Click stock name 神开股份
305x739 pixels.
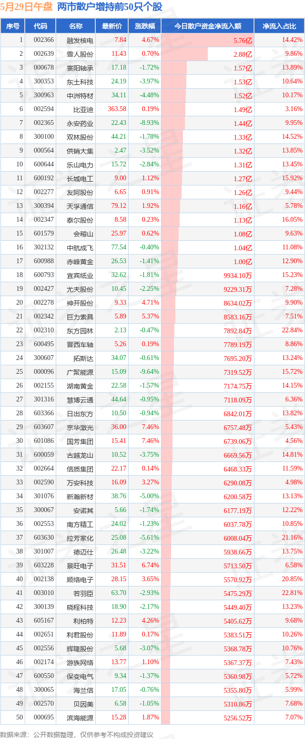point(80,303)
